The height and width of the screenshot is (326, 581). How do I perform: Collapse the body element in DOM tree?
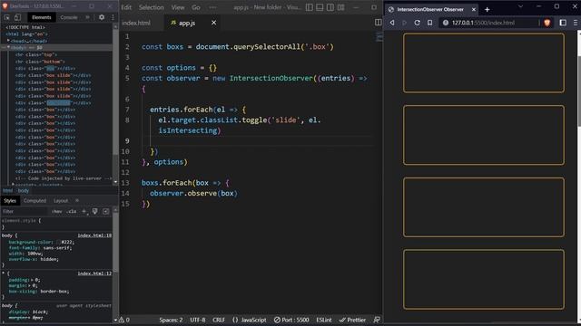(8, 48)
